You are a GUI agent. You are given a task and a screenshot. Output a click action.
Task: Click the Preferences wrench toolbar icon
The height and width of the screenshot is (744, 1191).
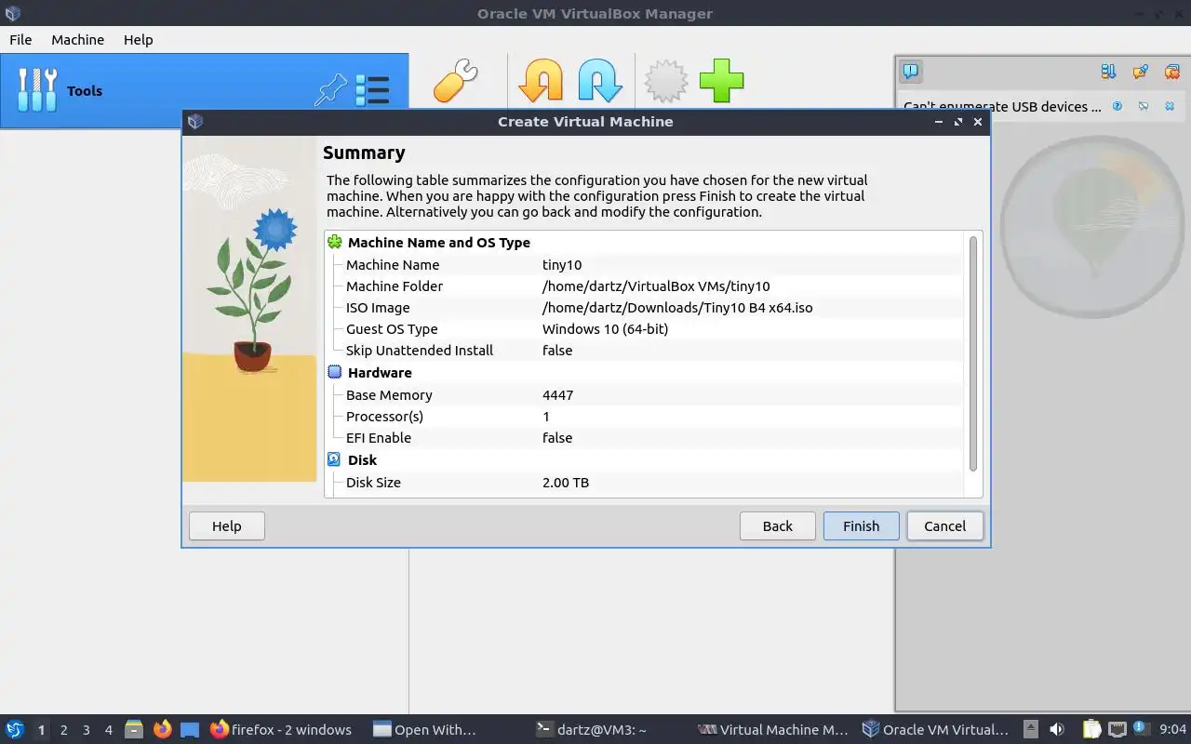pos(455,81)
